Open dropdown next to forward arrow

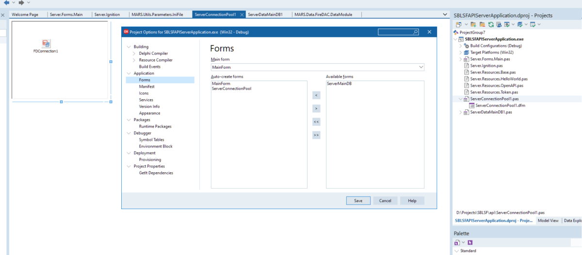[x=28, y=2]
